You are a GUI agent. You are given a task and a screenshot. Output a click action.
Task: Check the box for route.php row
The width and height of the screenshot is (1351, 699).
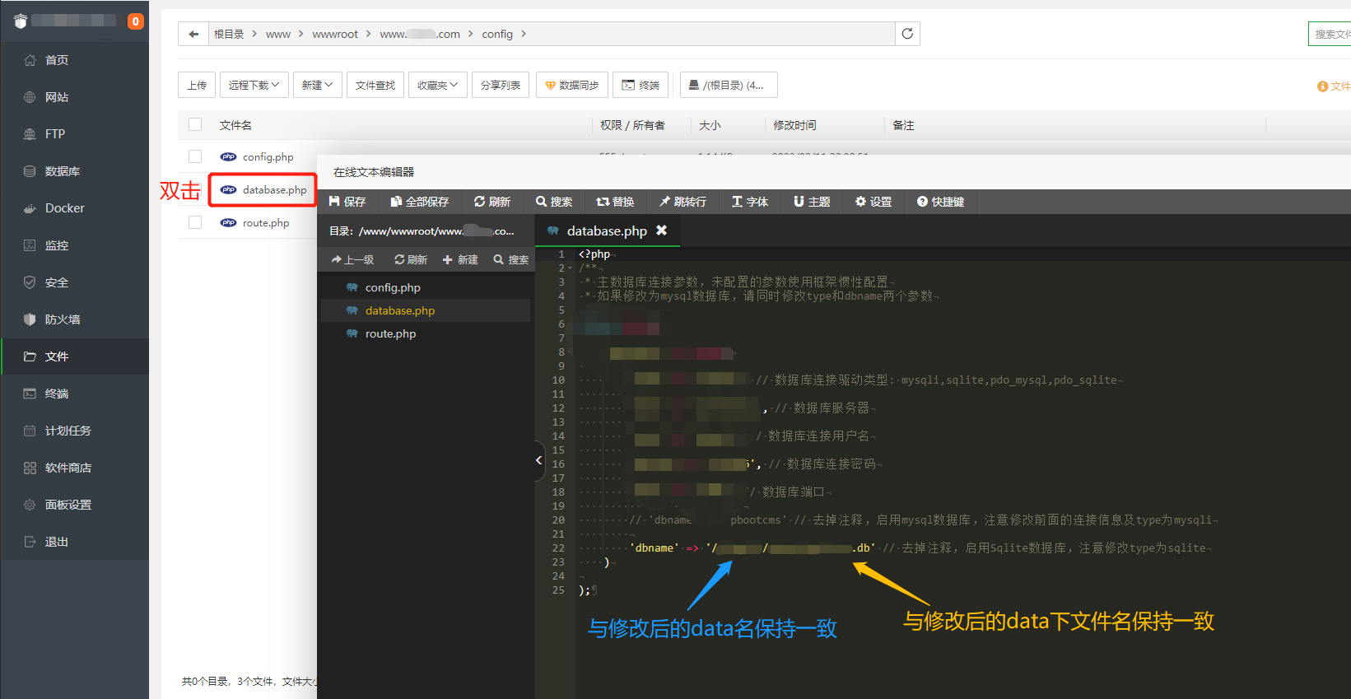pyautogui.click(x=195, y=222)
